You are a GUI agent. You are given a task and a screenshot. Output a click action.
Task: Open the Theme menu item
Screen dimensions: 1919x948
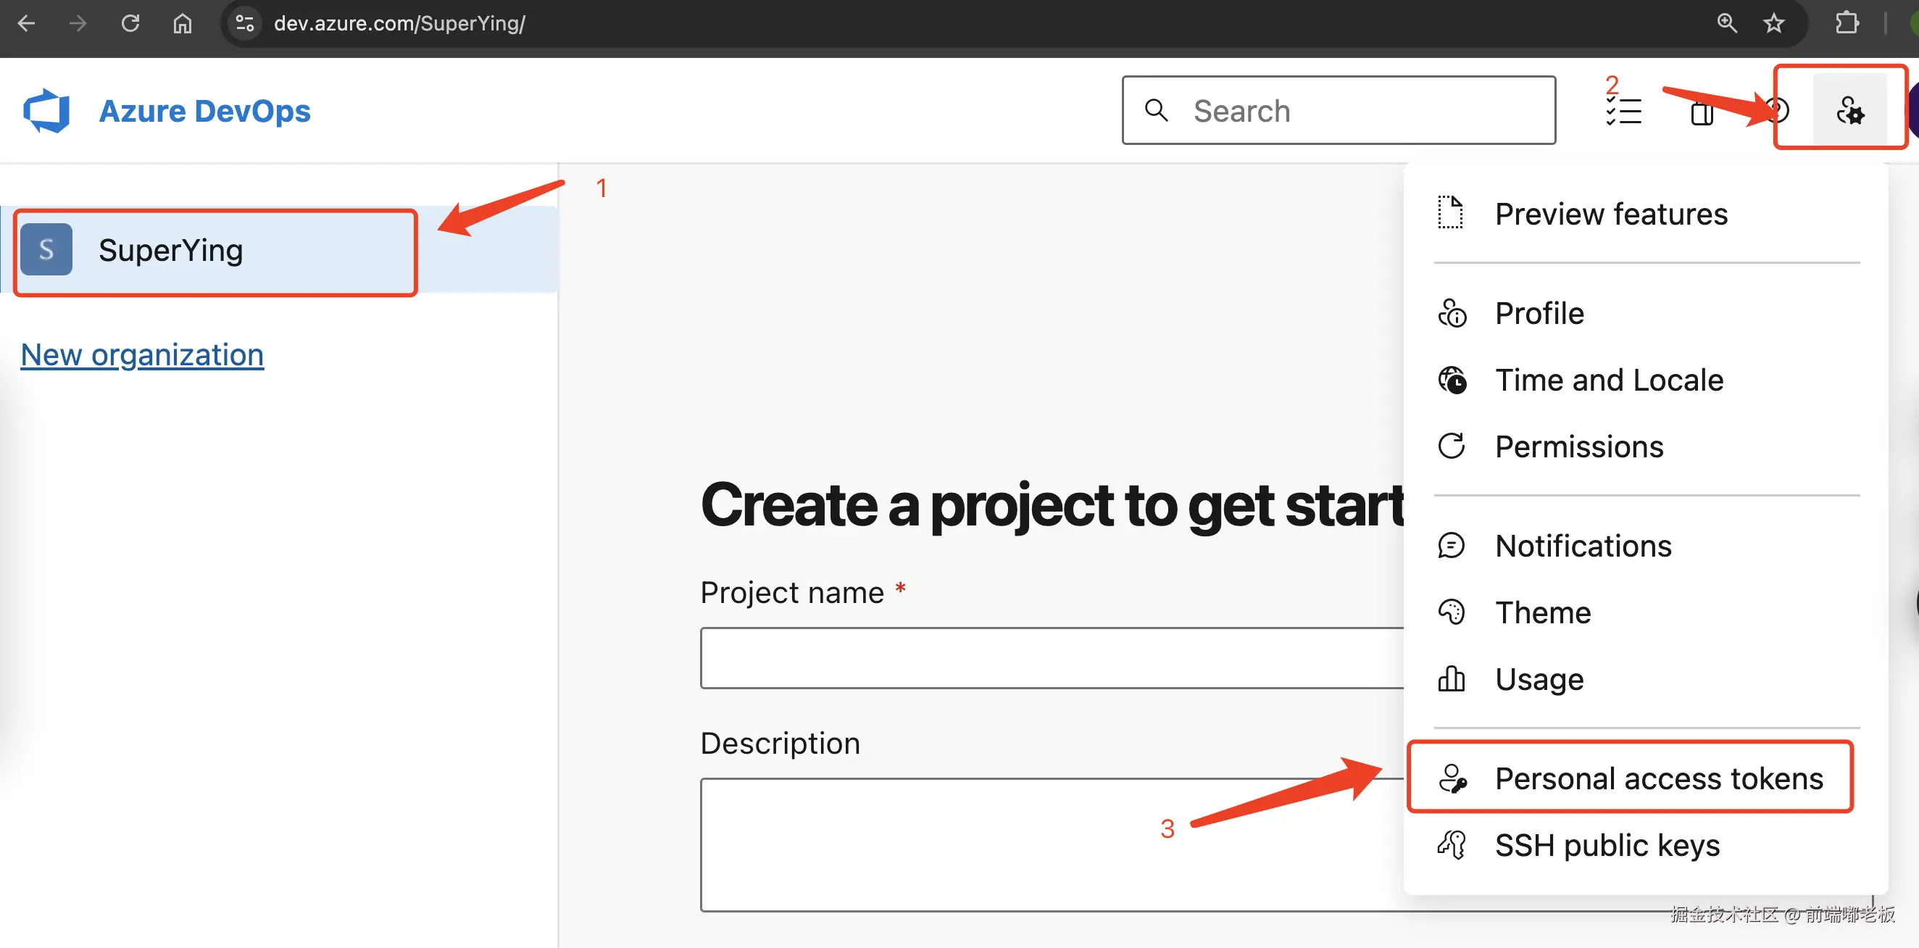tap(1542, 612)
